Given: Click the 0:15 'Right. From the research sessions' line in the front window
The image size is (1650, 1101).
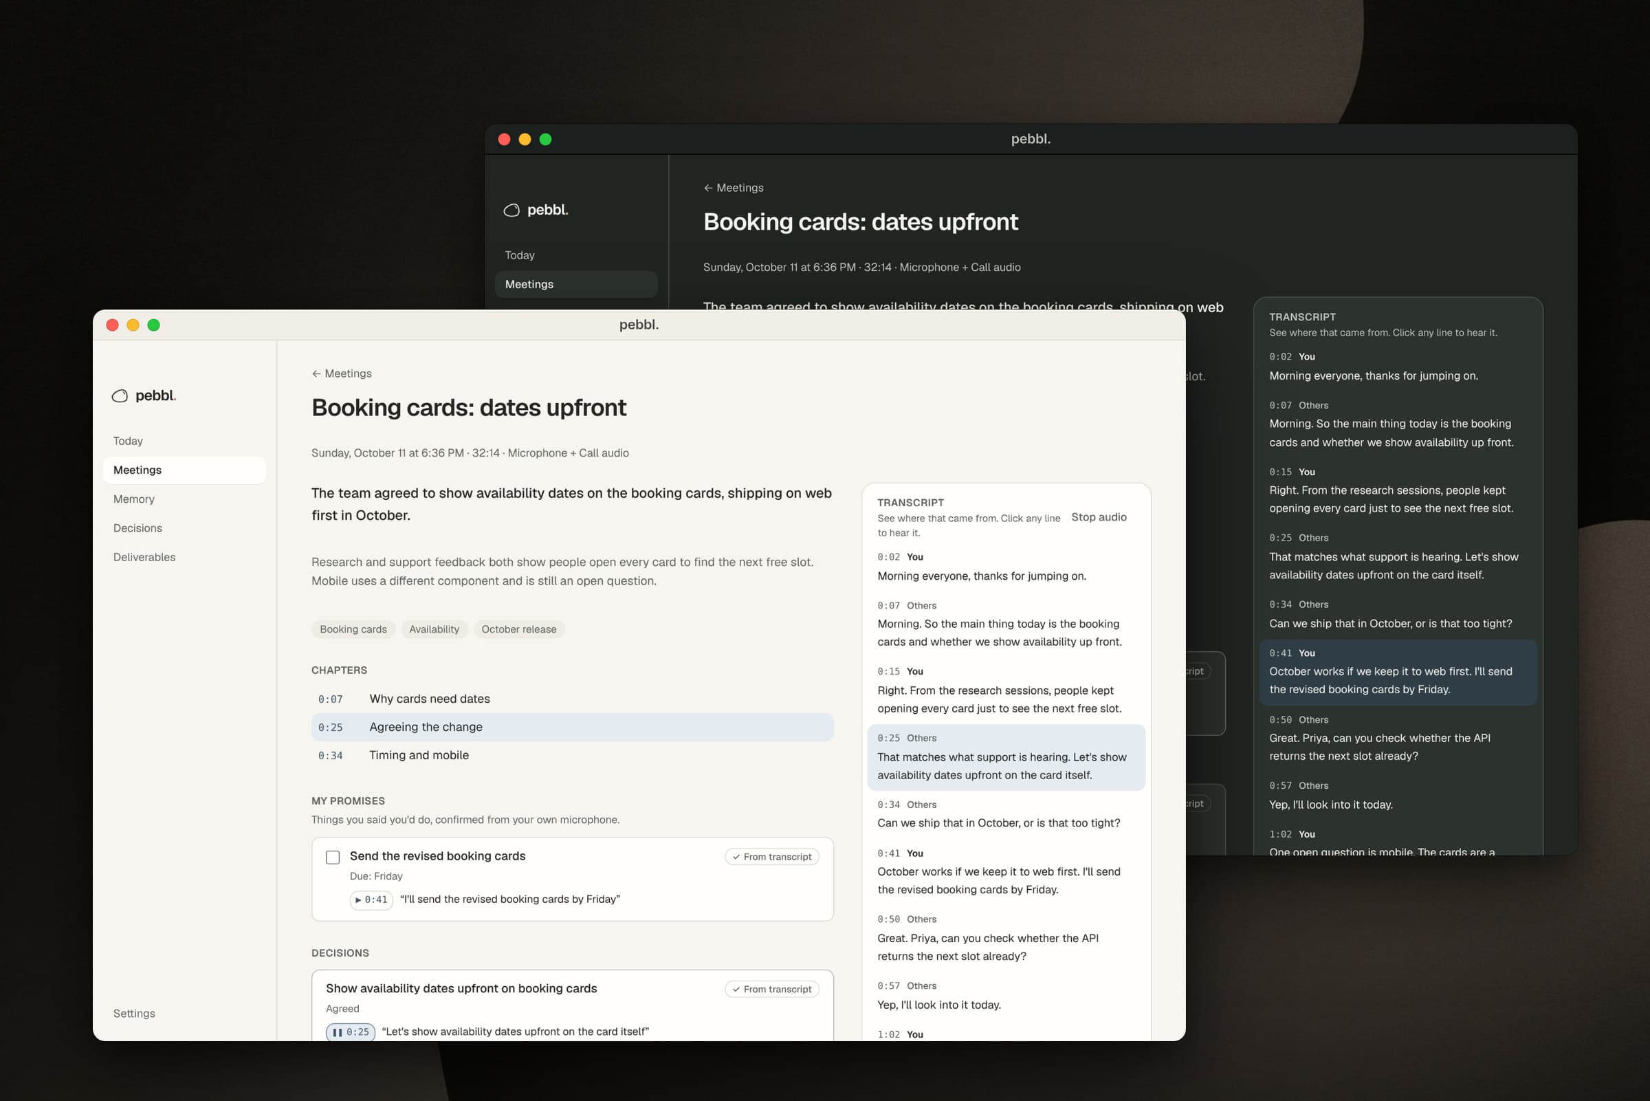Looking at the screenshot, I should (1006, 690).
